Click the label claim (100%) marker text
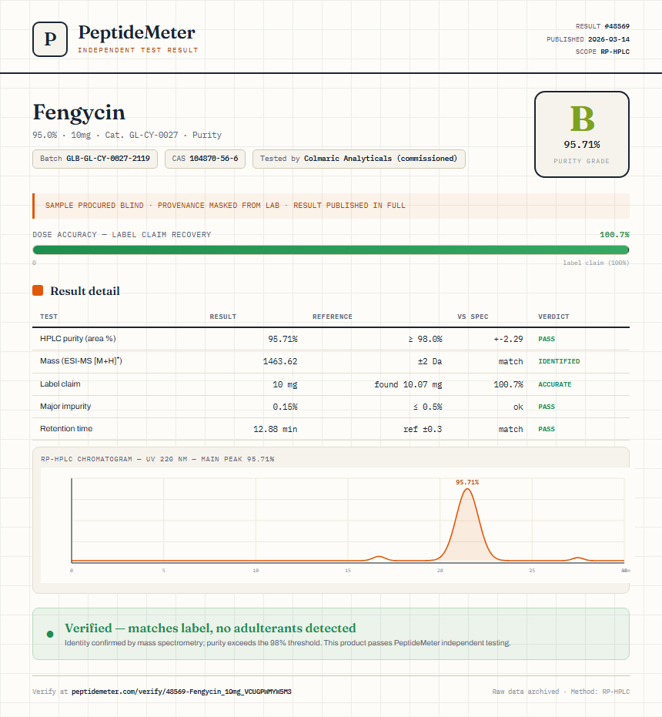The height and width of the screenshot is (717, 662). pyautogui.click(x=596, y=263)
